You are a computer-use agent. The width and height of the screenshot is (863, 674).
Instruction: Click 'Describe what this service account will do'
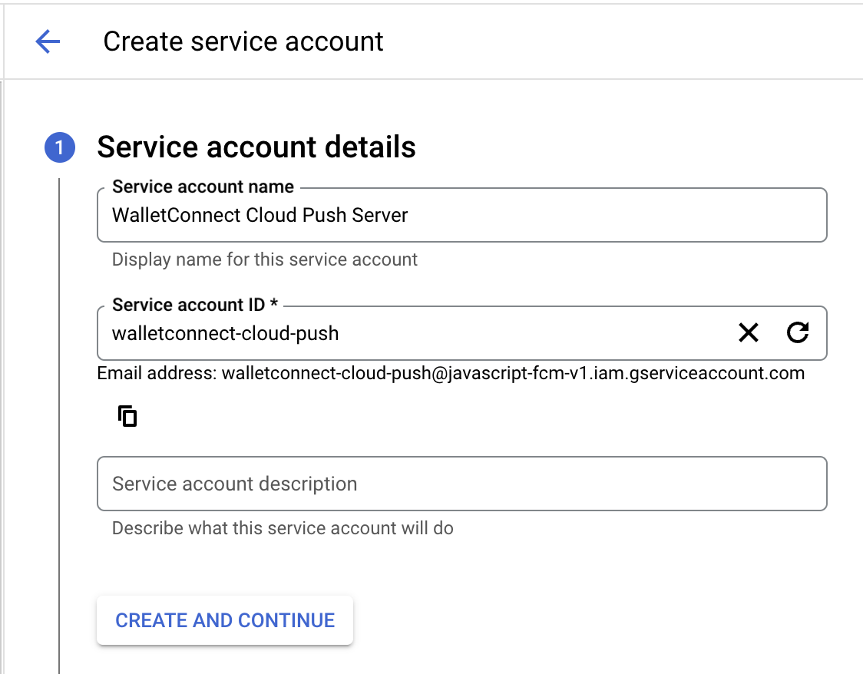click(283, 528)
